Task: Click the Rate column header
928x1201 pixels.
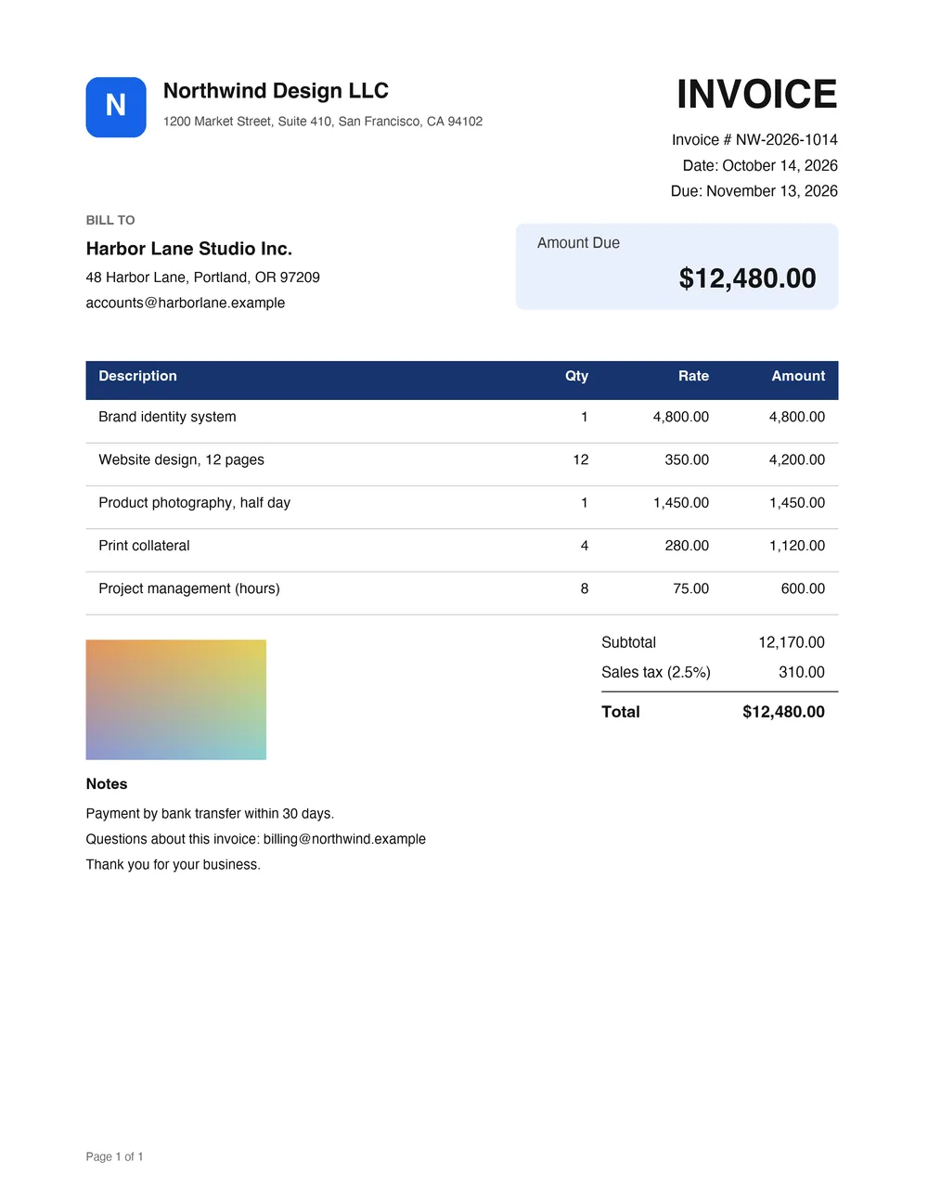Action: (693, 376)
